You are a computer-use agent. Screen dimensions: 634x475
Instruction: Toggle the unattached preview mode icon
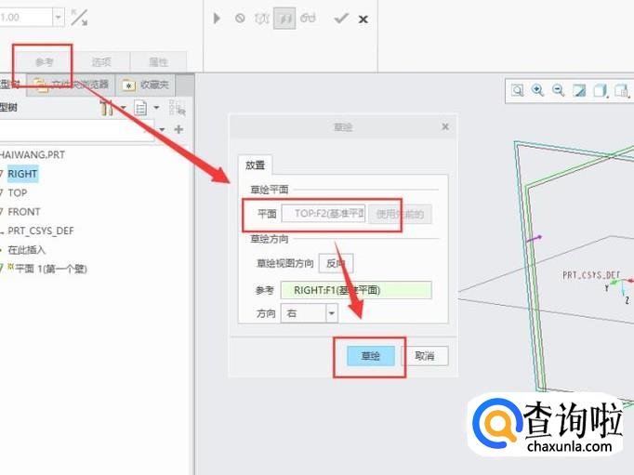(261, 19)
